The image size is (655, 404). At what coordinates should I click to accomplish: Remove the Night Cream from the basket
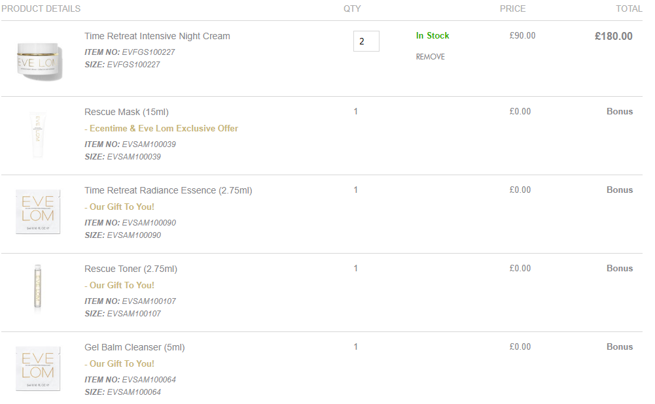tap(431, 57)
